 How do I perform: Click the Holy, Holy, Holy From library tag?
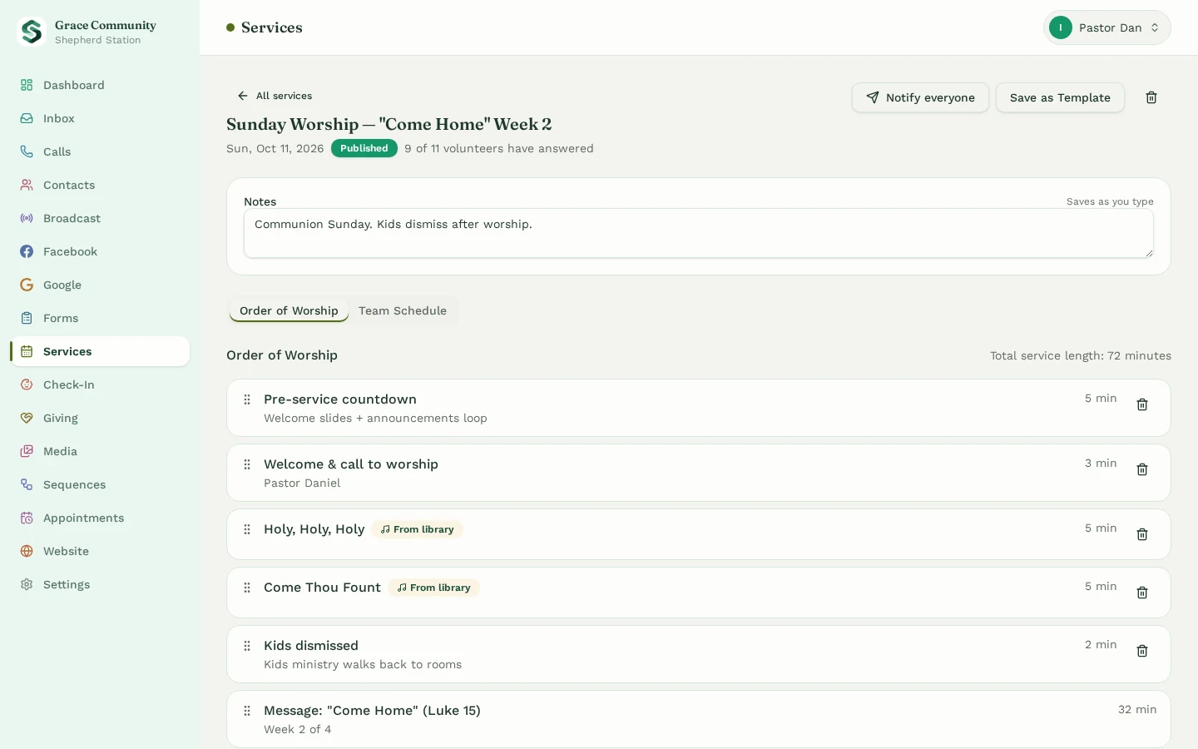(x=418, y=529)
